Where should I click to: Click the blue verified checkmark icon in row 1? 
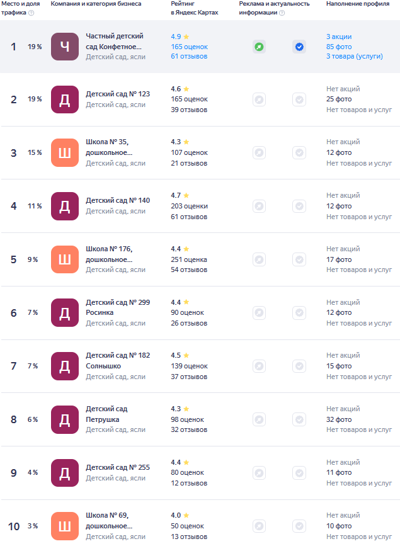299,47
